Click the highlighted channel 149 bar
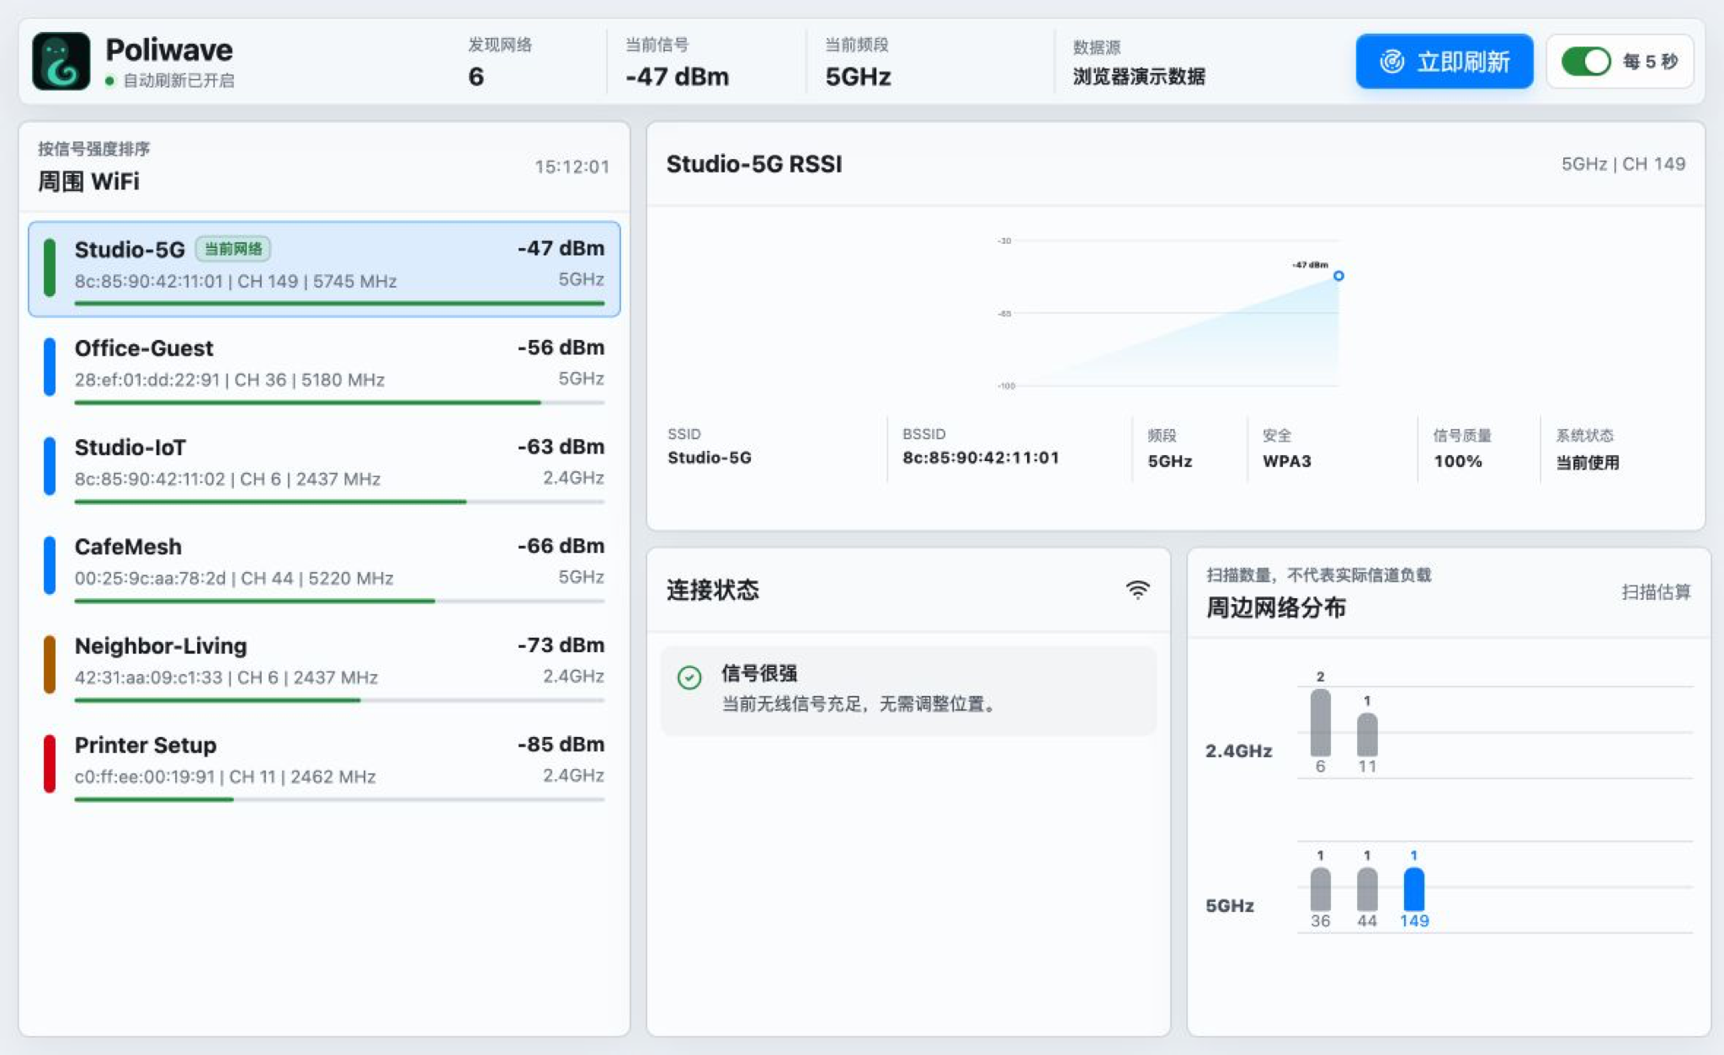Screen dimensions: 1724x1055 (1414, 889)
